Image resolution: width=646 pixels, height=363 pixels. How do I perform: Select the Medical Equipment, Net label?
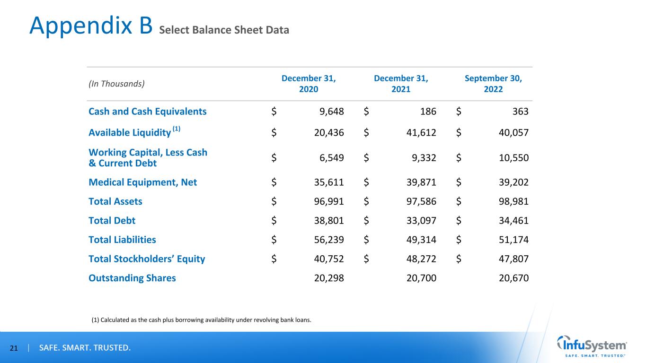tap(142, 182)
